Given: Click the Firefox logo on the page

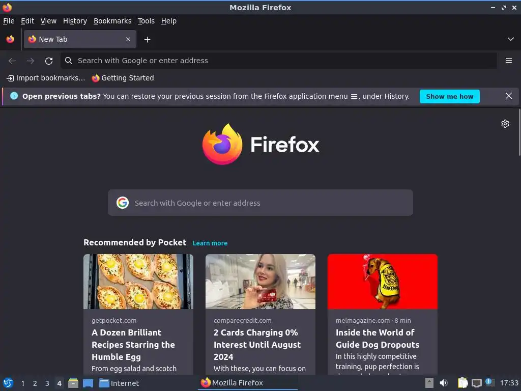Looking at the screenshot, I should (261, 144).
